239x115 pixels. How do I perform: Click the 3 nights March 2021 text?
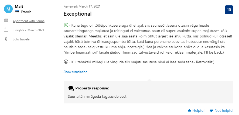pyautogui.click(x=28, y=30)
